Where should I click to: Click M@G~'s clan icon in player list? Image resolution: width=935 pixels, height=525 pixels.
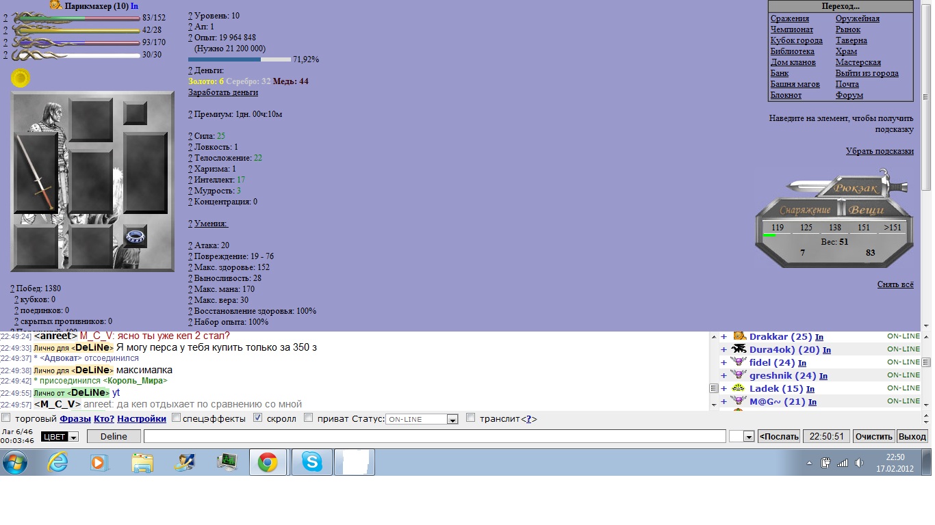739,401
